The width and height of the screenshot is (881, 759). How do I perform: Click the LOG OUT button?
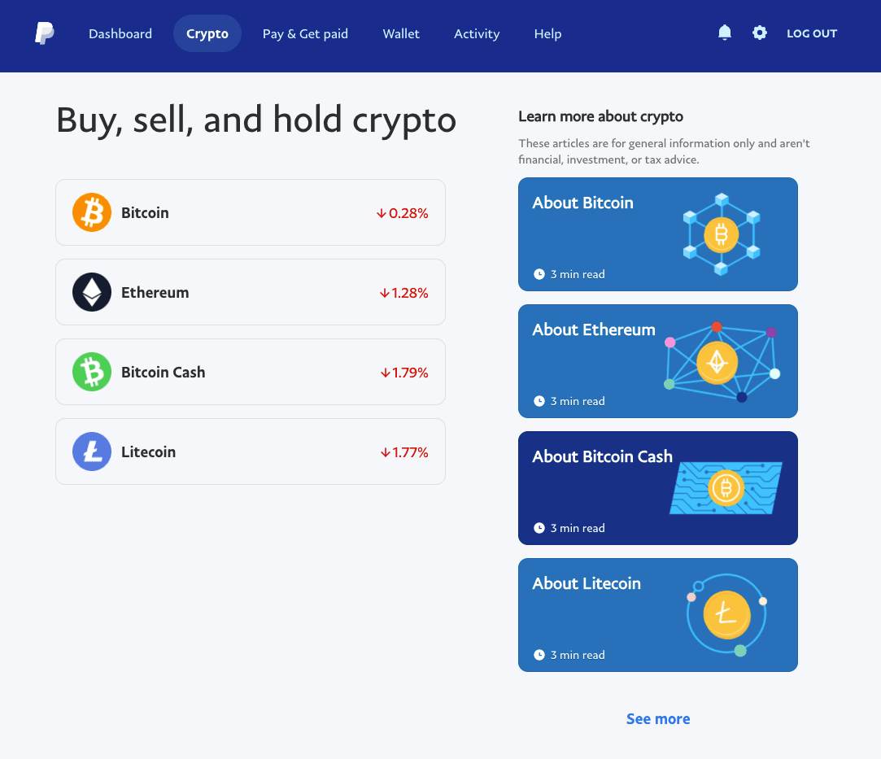click(812, 33)
